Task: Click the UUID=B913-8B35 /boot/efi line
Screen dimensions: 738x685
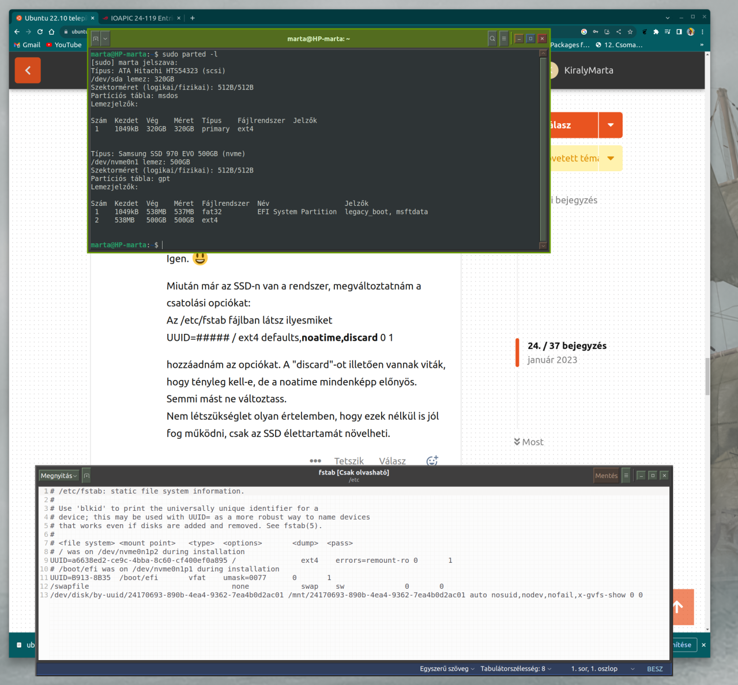Action: pos(190,578)
